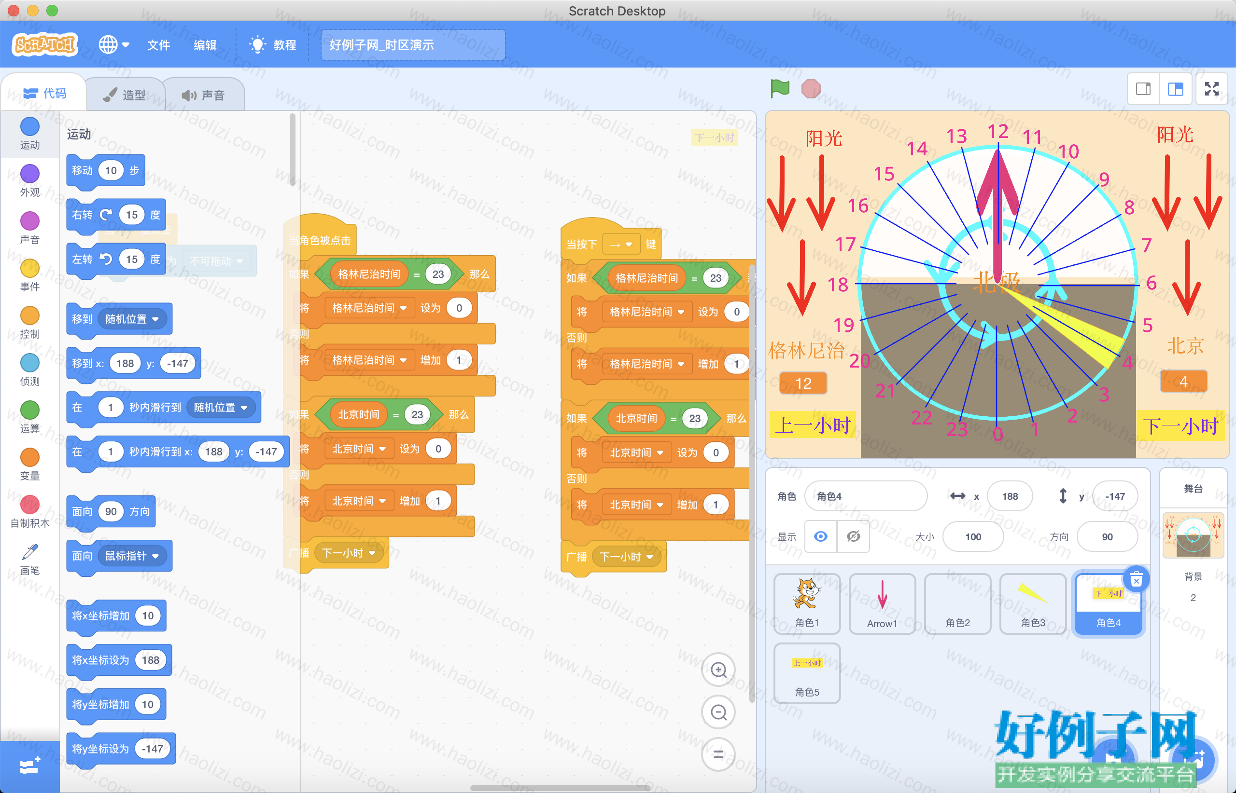Select the 外观 block category
1236x793 pixels.
tap(29, 181)
